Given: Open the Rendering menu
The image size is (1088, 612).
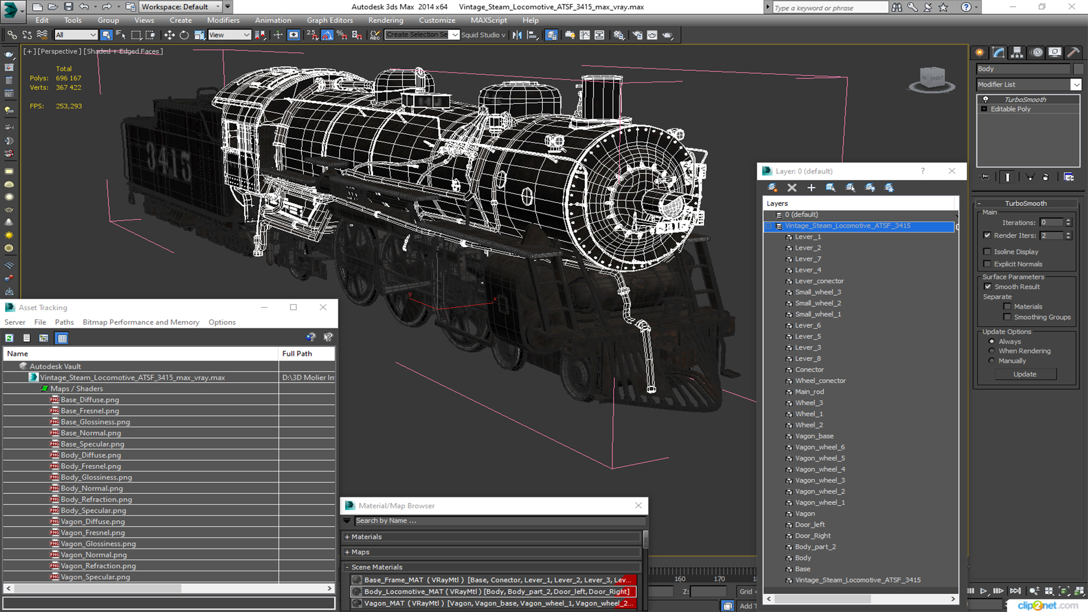Looking at the screenshot, I should click(385, 20).
